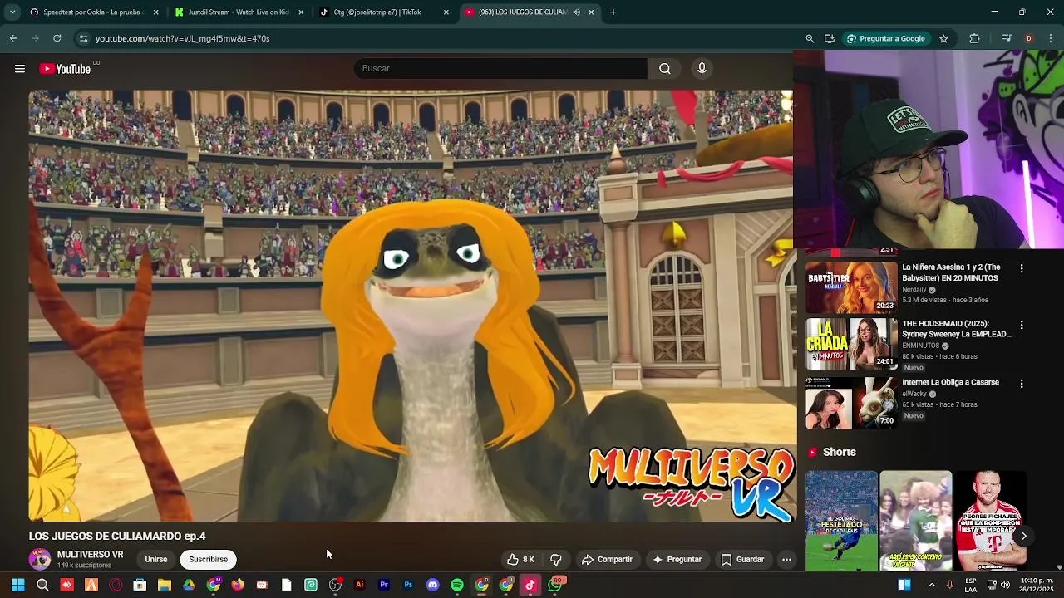Open Internet La Obliga a Casarse title
The width and height of the screenshot is (1064, 598).
(x=950, y=383)
